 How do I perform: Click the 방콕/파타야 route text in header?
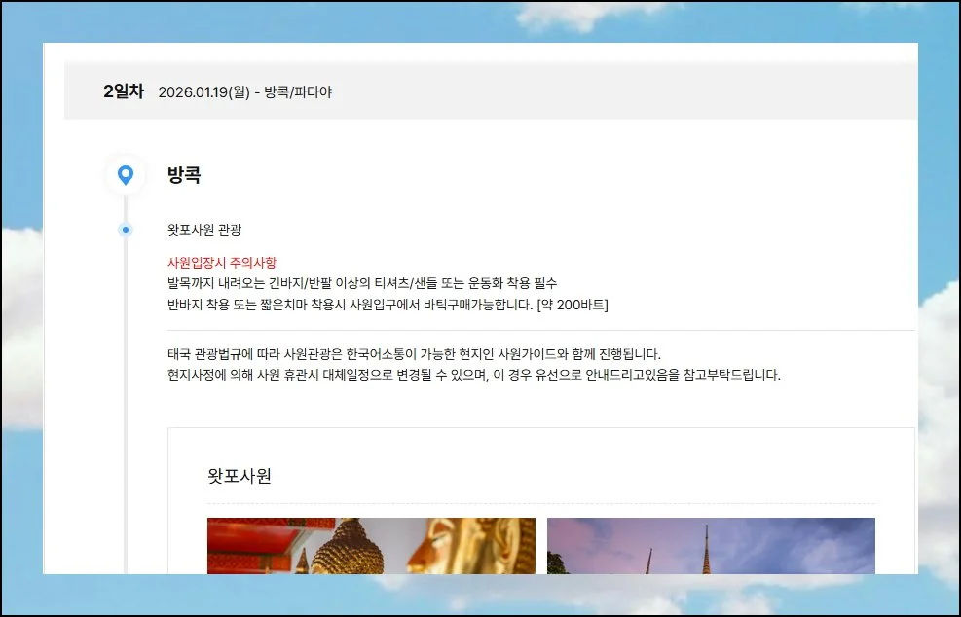tap(298, 92)
